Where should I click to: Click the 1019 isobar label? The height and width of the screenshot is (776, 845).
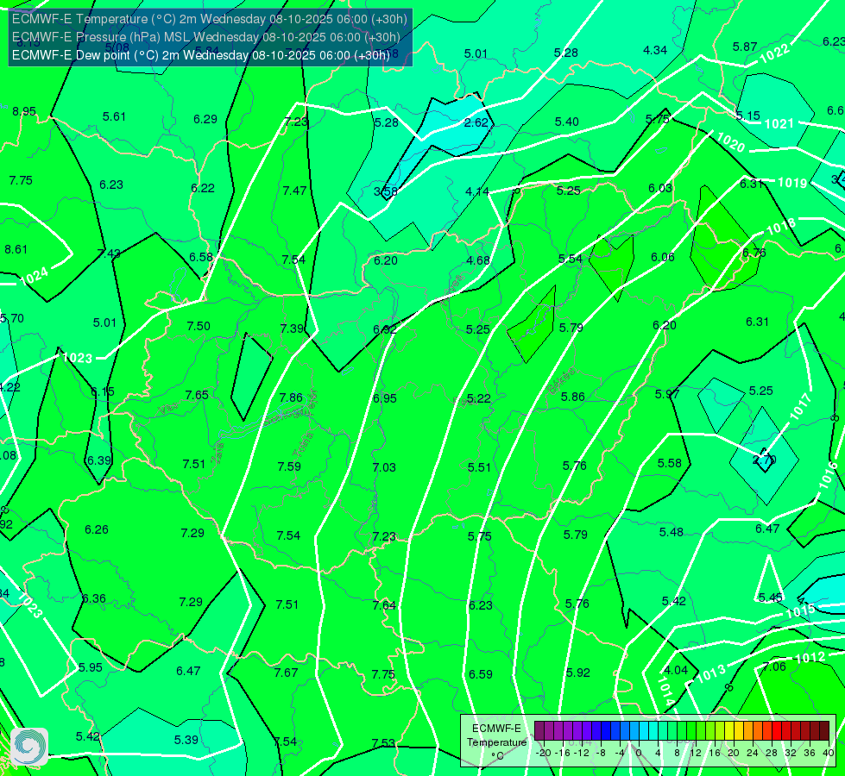point(792,183)
